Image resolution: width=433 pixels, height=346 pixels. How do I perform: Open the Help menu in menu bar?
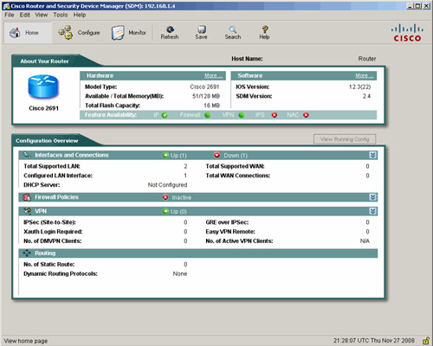pyautogui.click(x=80, y=15)
